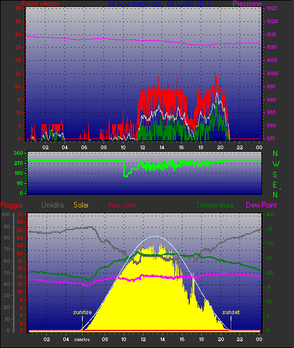This screenshot has height=348, width=294.
Task: Click the '14' hour label under the solar chart
Action: [162, 339]
